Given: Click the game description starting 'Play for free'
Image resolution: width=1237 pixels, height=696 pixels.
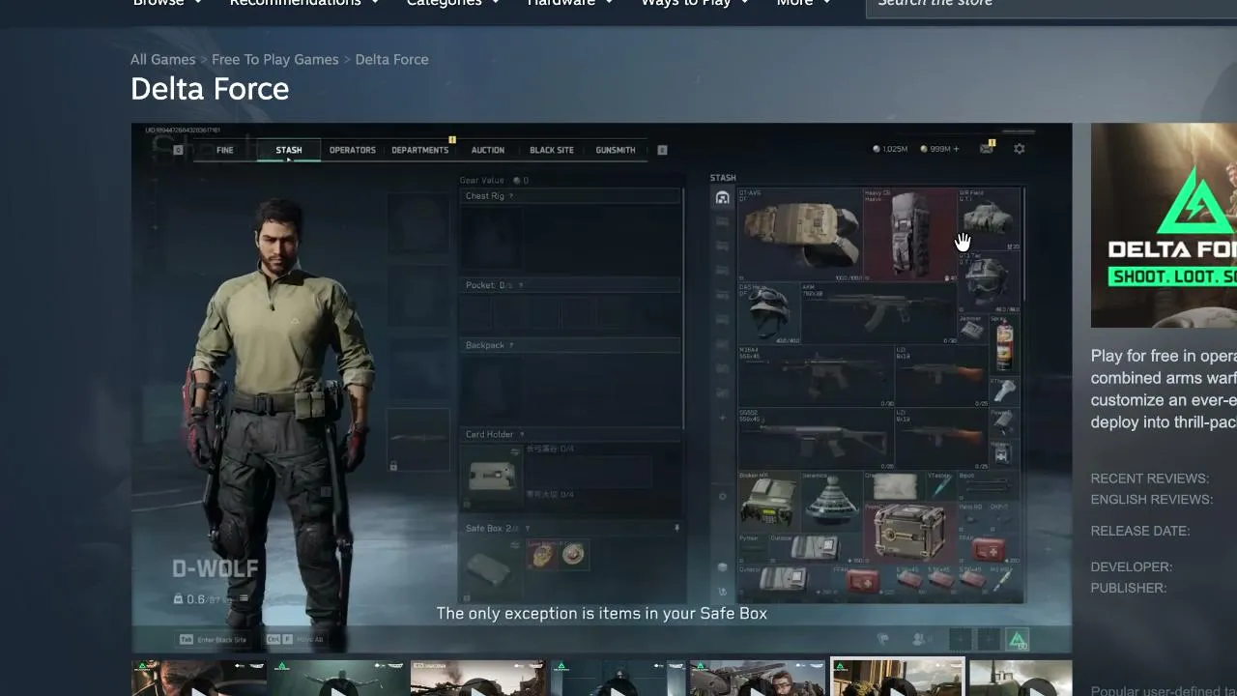Looking at the screenshot, I should [1164, 389].
